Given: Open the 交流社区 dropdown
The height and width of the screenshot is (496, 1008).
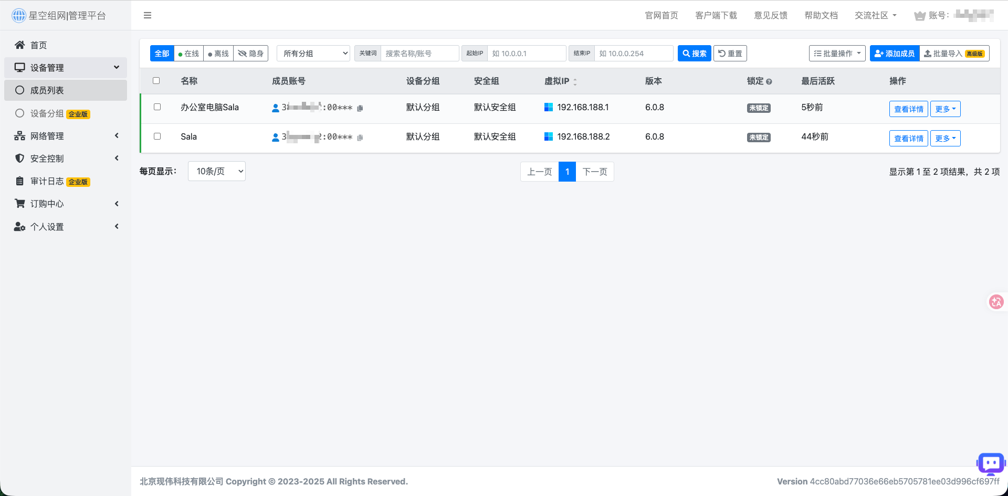Looking at the screenshot, I should pyautogui.click(x=876, y=16).
